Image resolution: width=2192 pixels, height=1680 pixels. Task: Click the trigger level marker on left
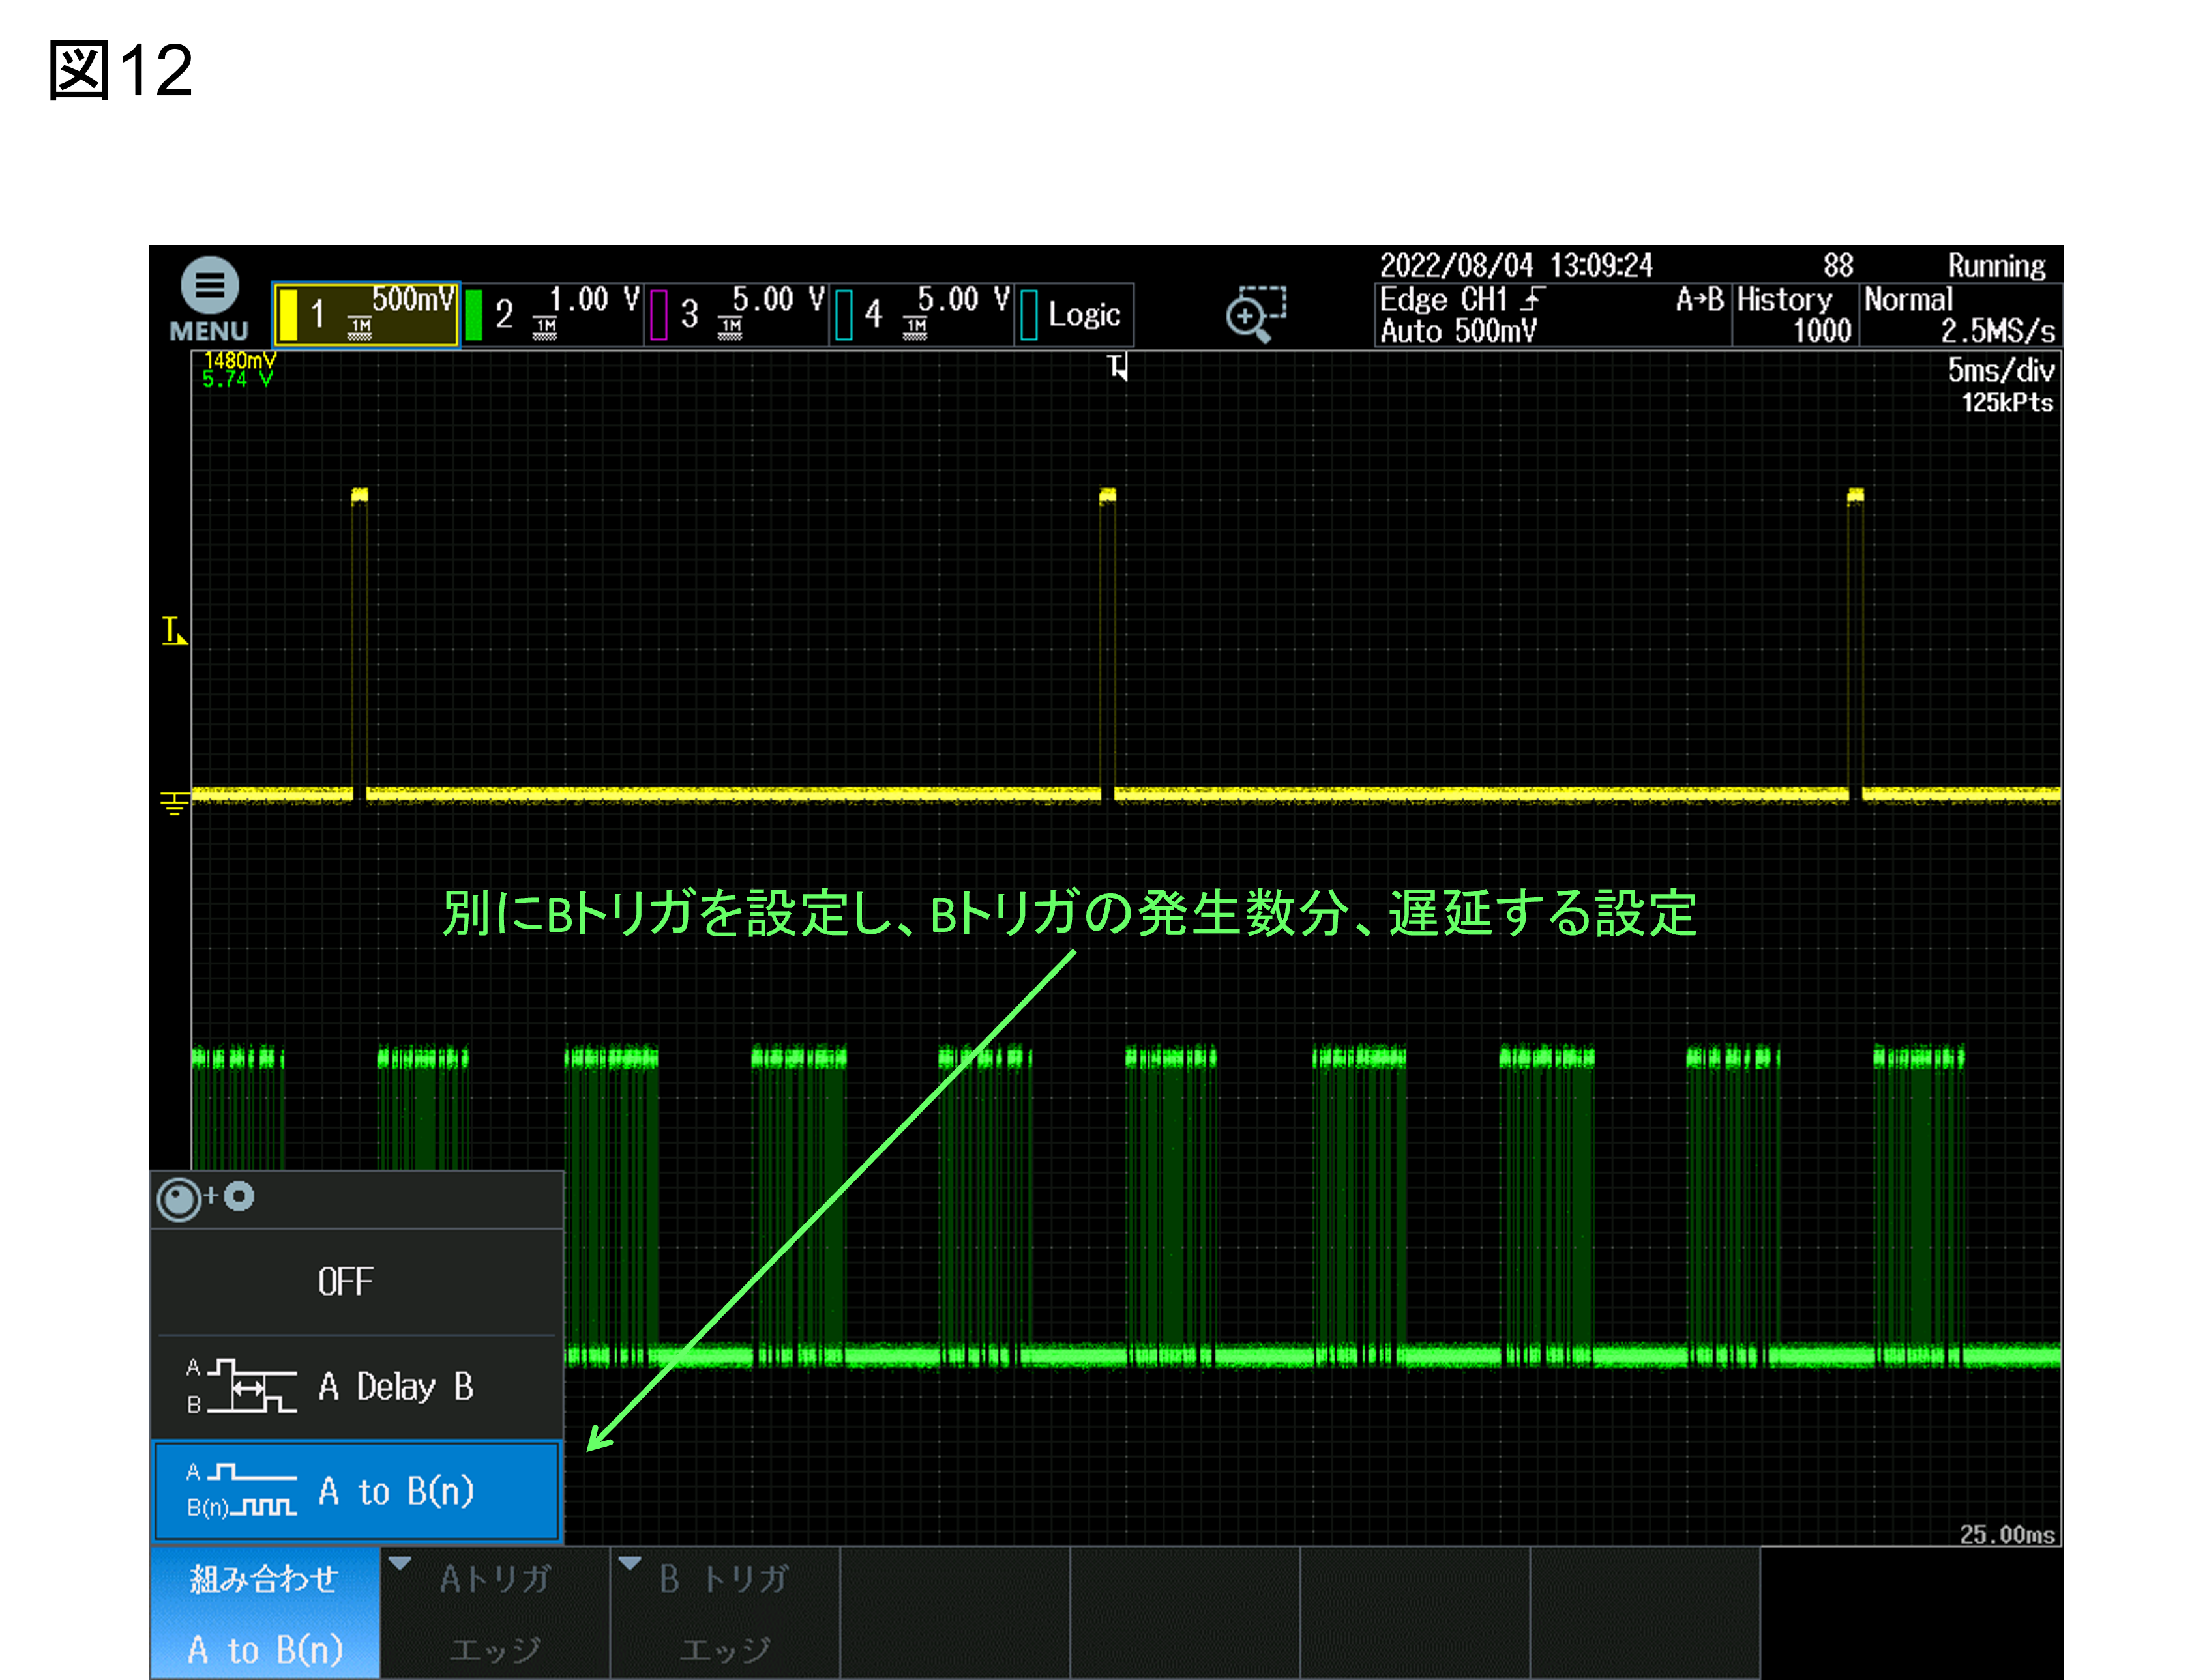click(x=174, y=631)
